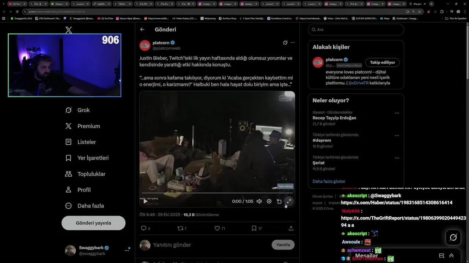
Task: Open the @xDriveTR mention link
Action: click(358, 83)
